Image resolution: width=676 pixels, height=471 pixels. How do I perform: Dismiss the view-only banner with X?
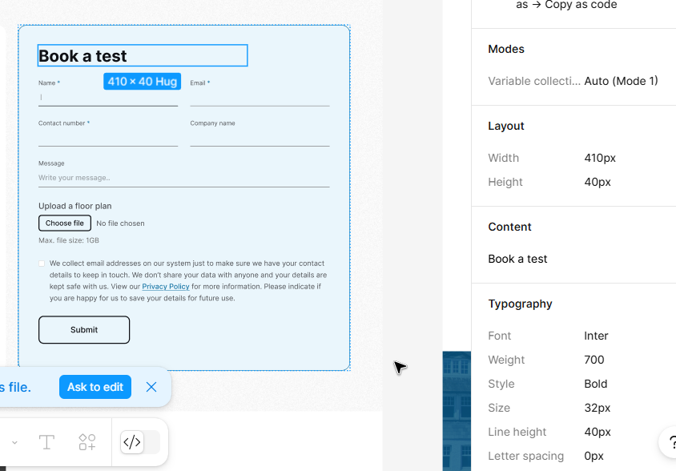(x=151, y=387)
